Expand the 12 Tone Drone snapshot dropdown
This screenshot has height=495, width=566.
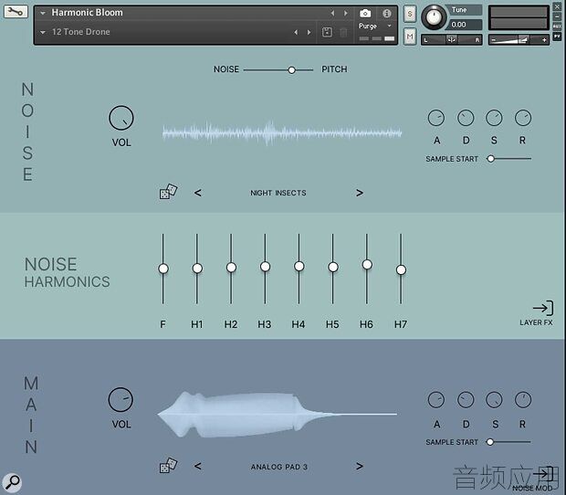coord(43,32)
